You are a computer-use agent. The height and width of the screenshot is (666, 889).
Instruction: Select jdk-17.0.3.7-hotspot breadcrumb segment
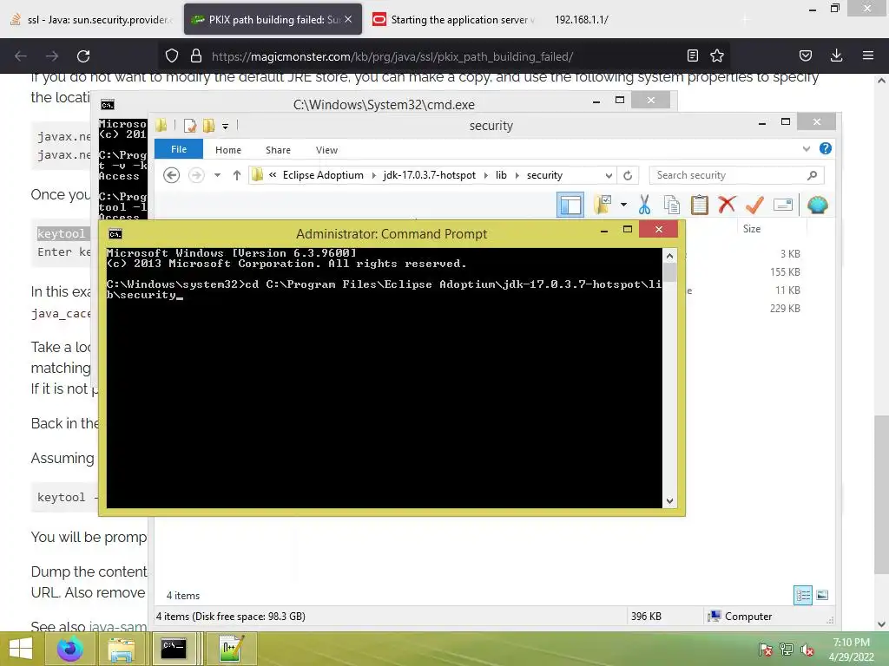(x=429, y=175)
